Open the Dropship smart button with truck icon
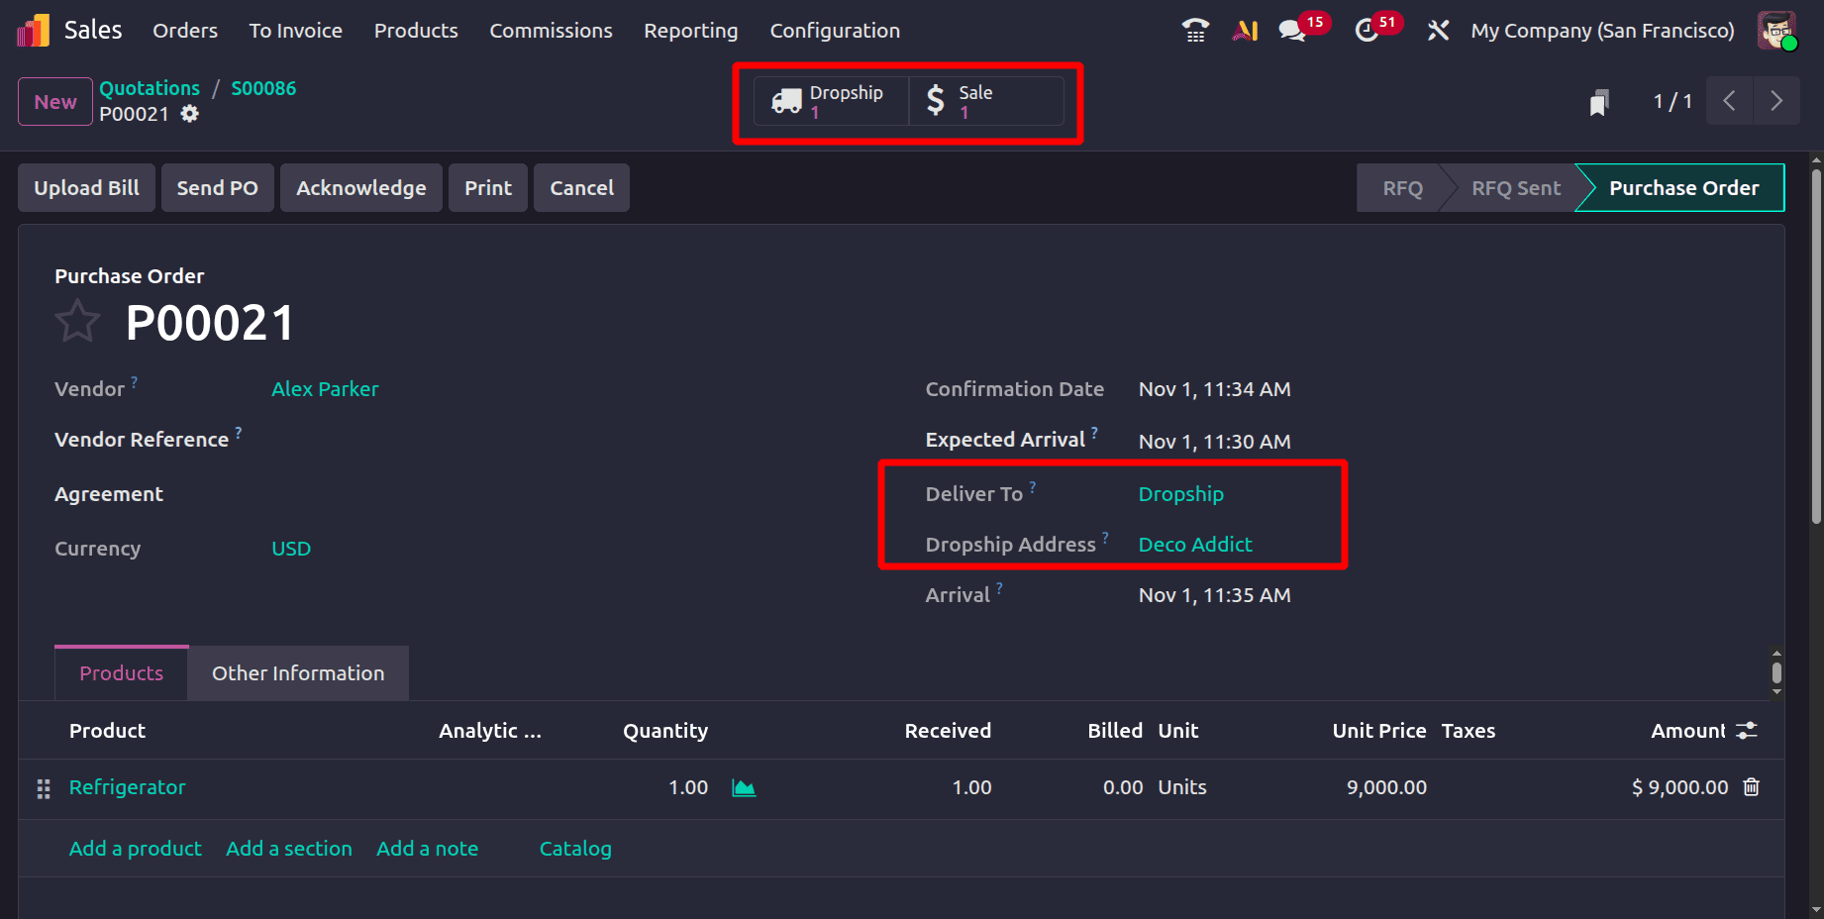This screenshot has width=1824, height=919. point(830,100)
